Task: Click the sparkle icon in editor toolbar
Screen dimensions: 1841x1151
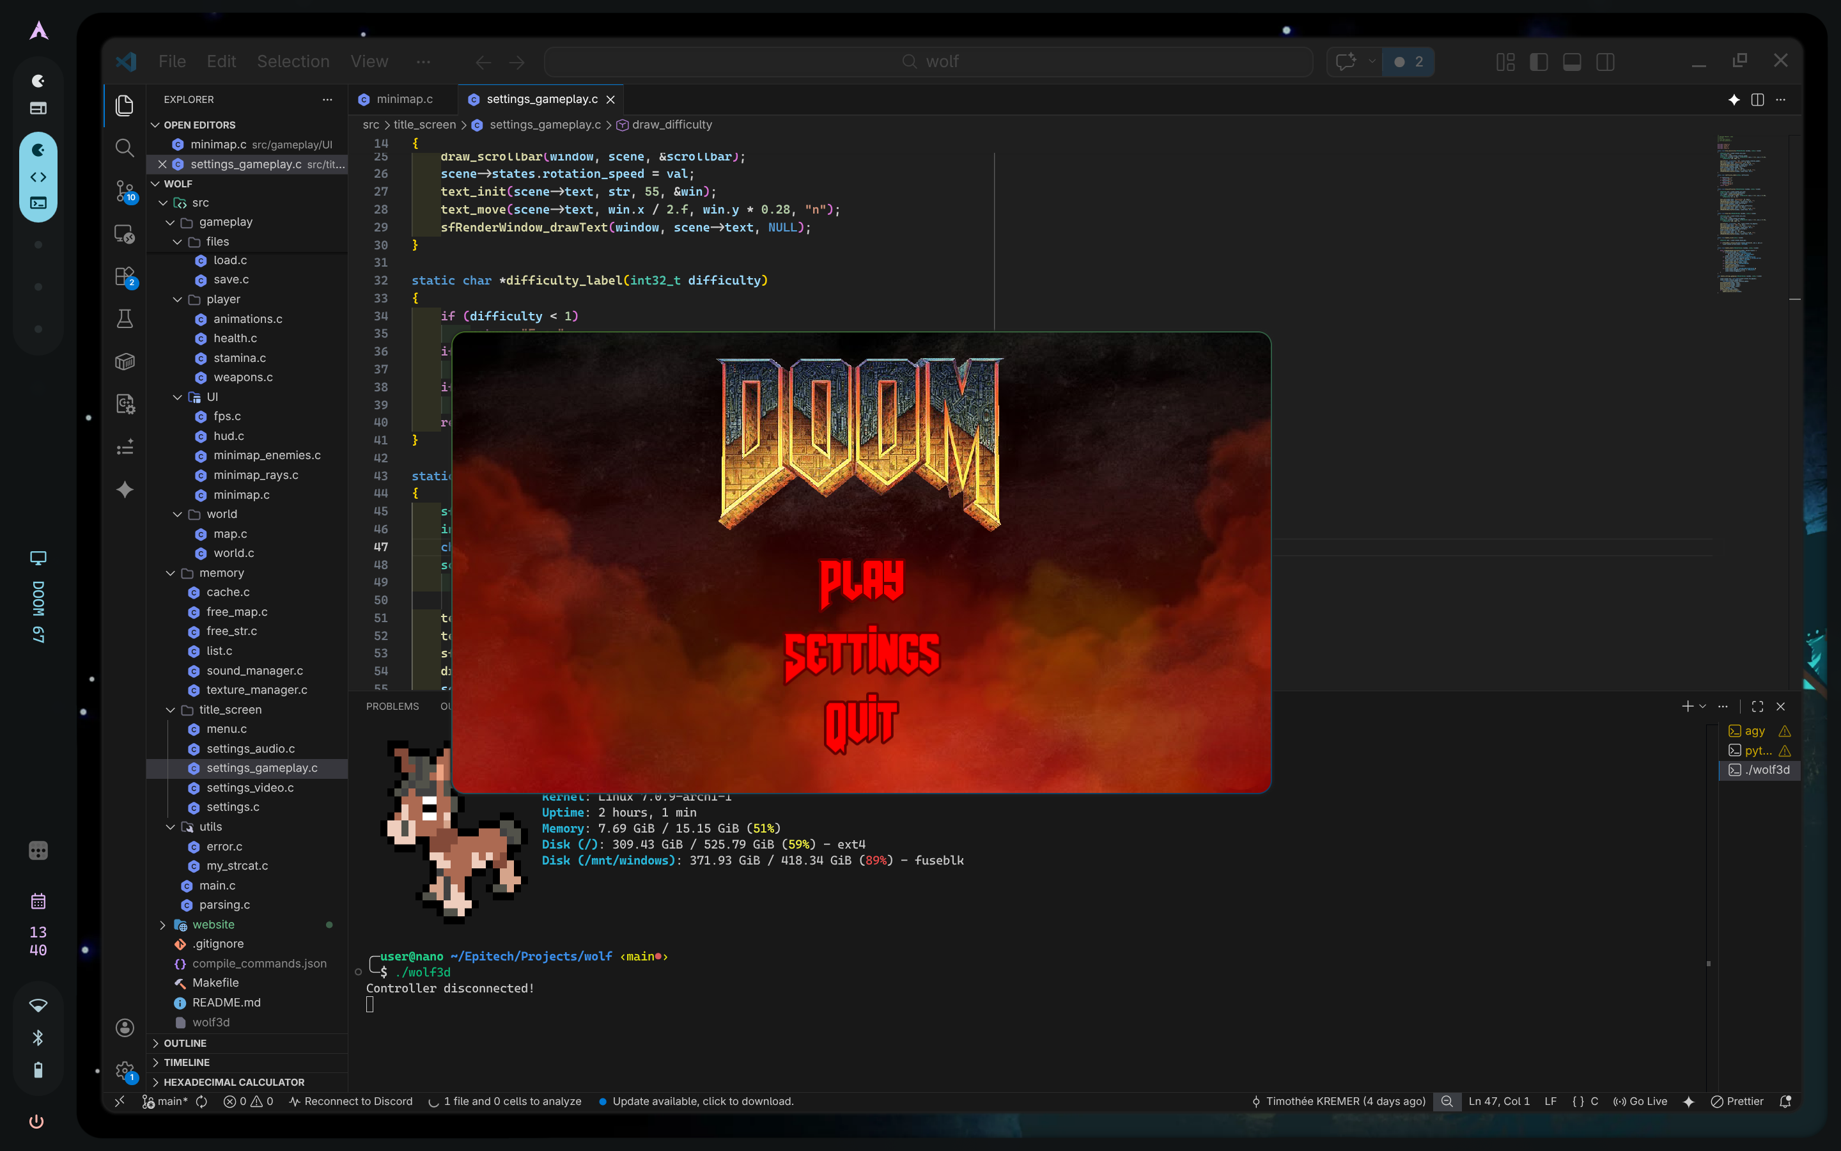Action: 1734,100
